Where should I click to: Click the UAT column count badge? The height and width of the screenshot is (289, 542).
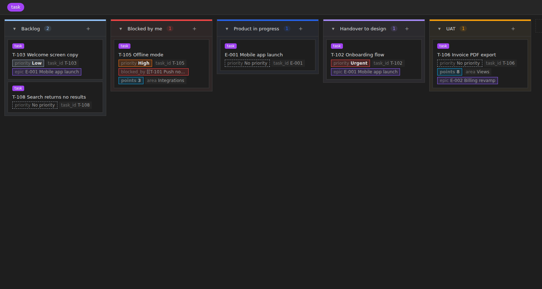click(463, 29)
